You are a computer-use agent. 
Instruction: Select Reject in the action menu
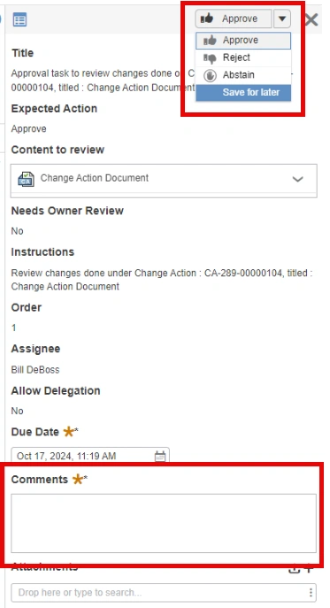tap(243, 58)
